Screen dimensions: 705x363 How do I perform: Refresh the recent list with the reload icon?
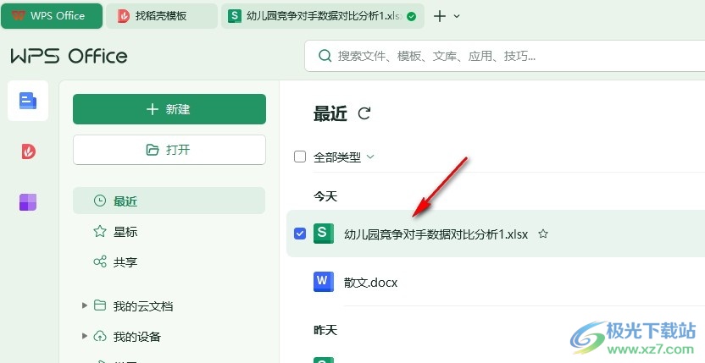[x=364, y=113]
